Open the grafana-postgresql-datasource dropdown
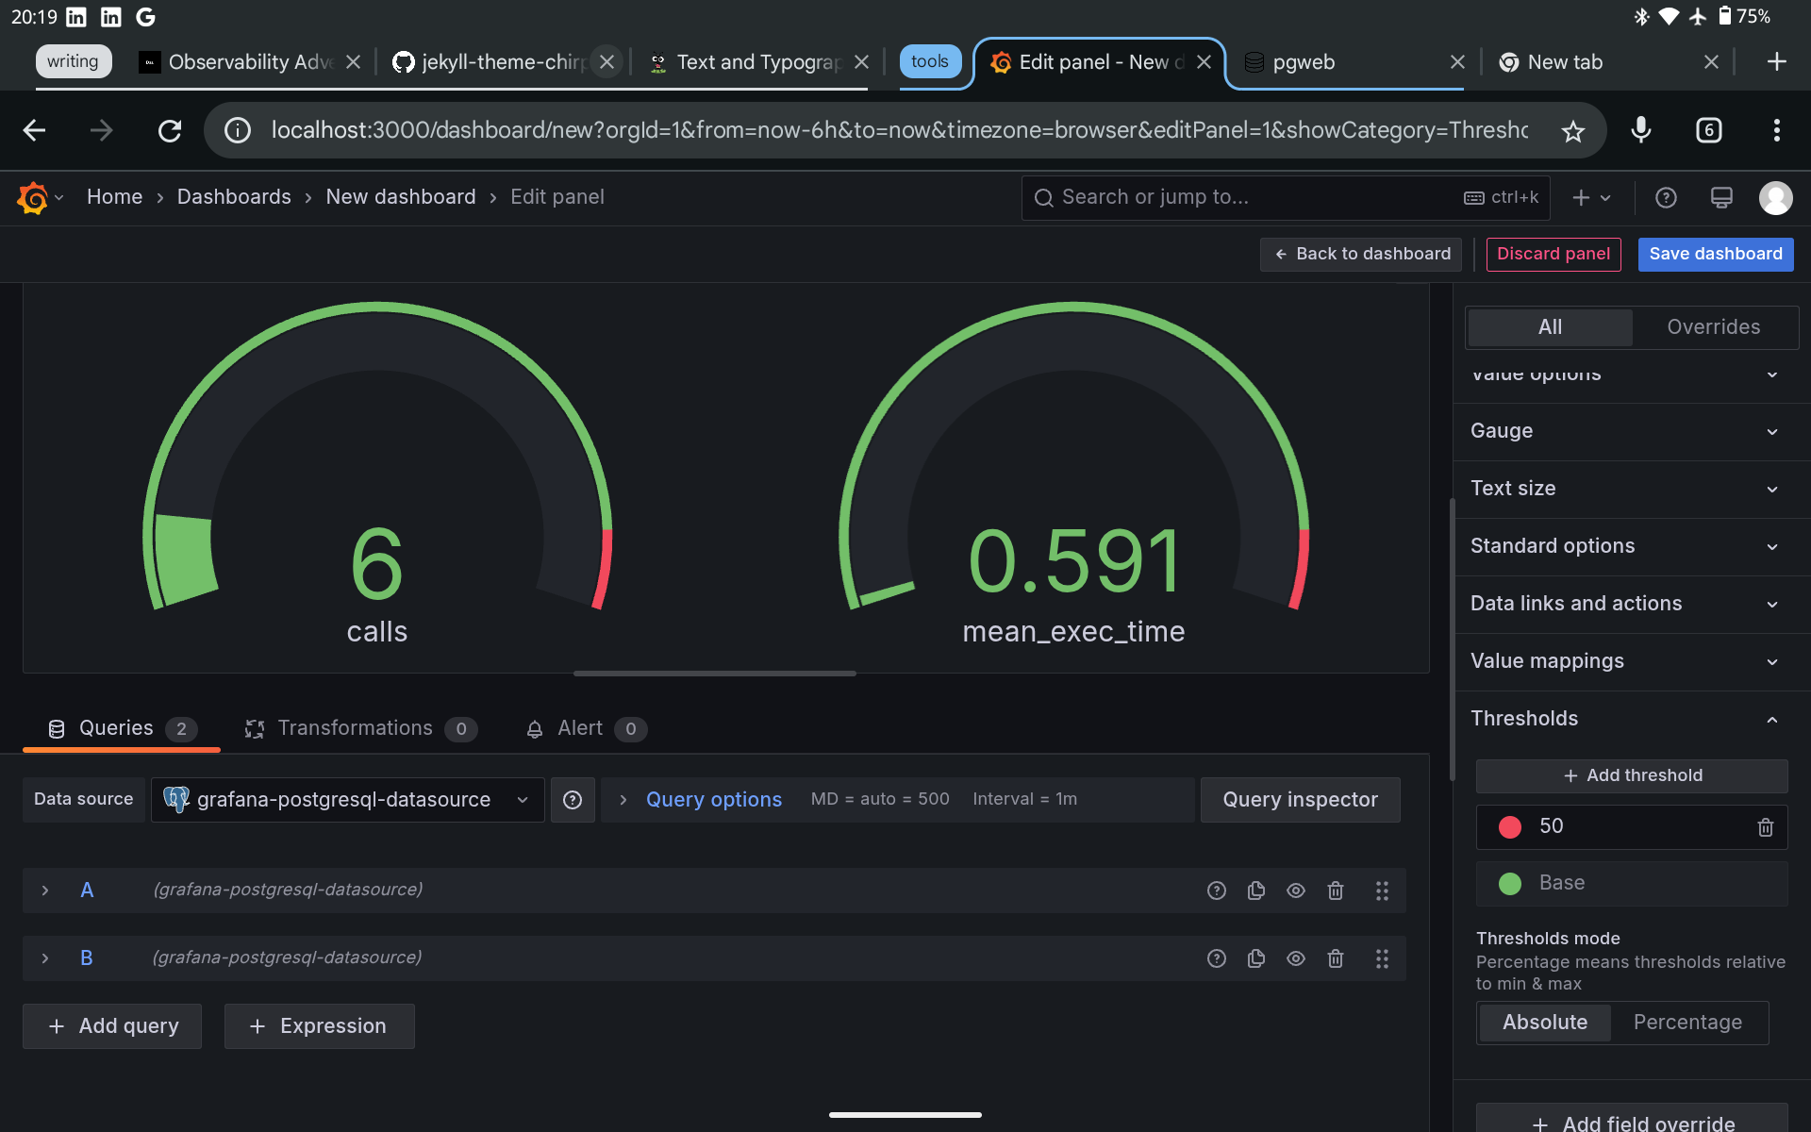The height and width of the screenshot is (1132, 1811). [x=347, y=800]
